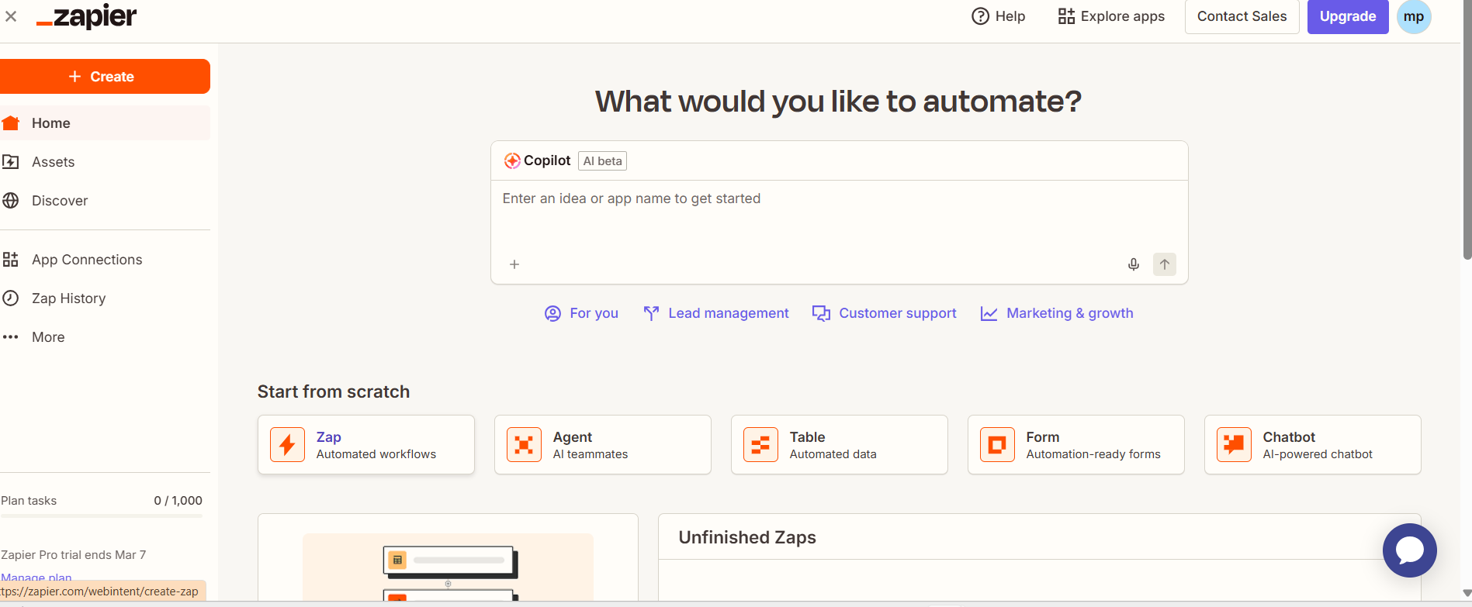The width and height of the screenshot is (1472, 607).
Task: Start a new Form from scratch
Action: click(x=1075, y=445)
